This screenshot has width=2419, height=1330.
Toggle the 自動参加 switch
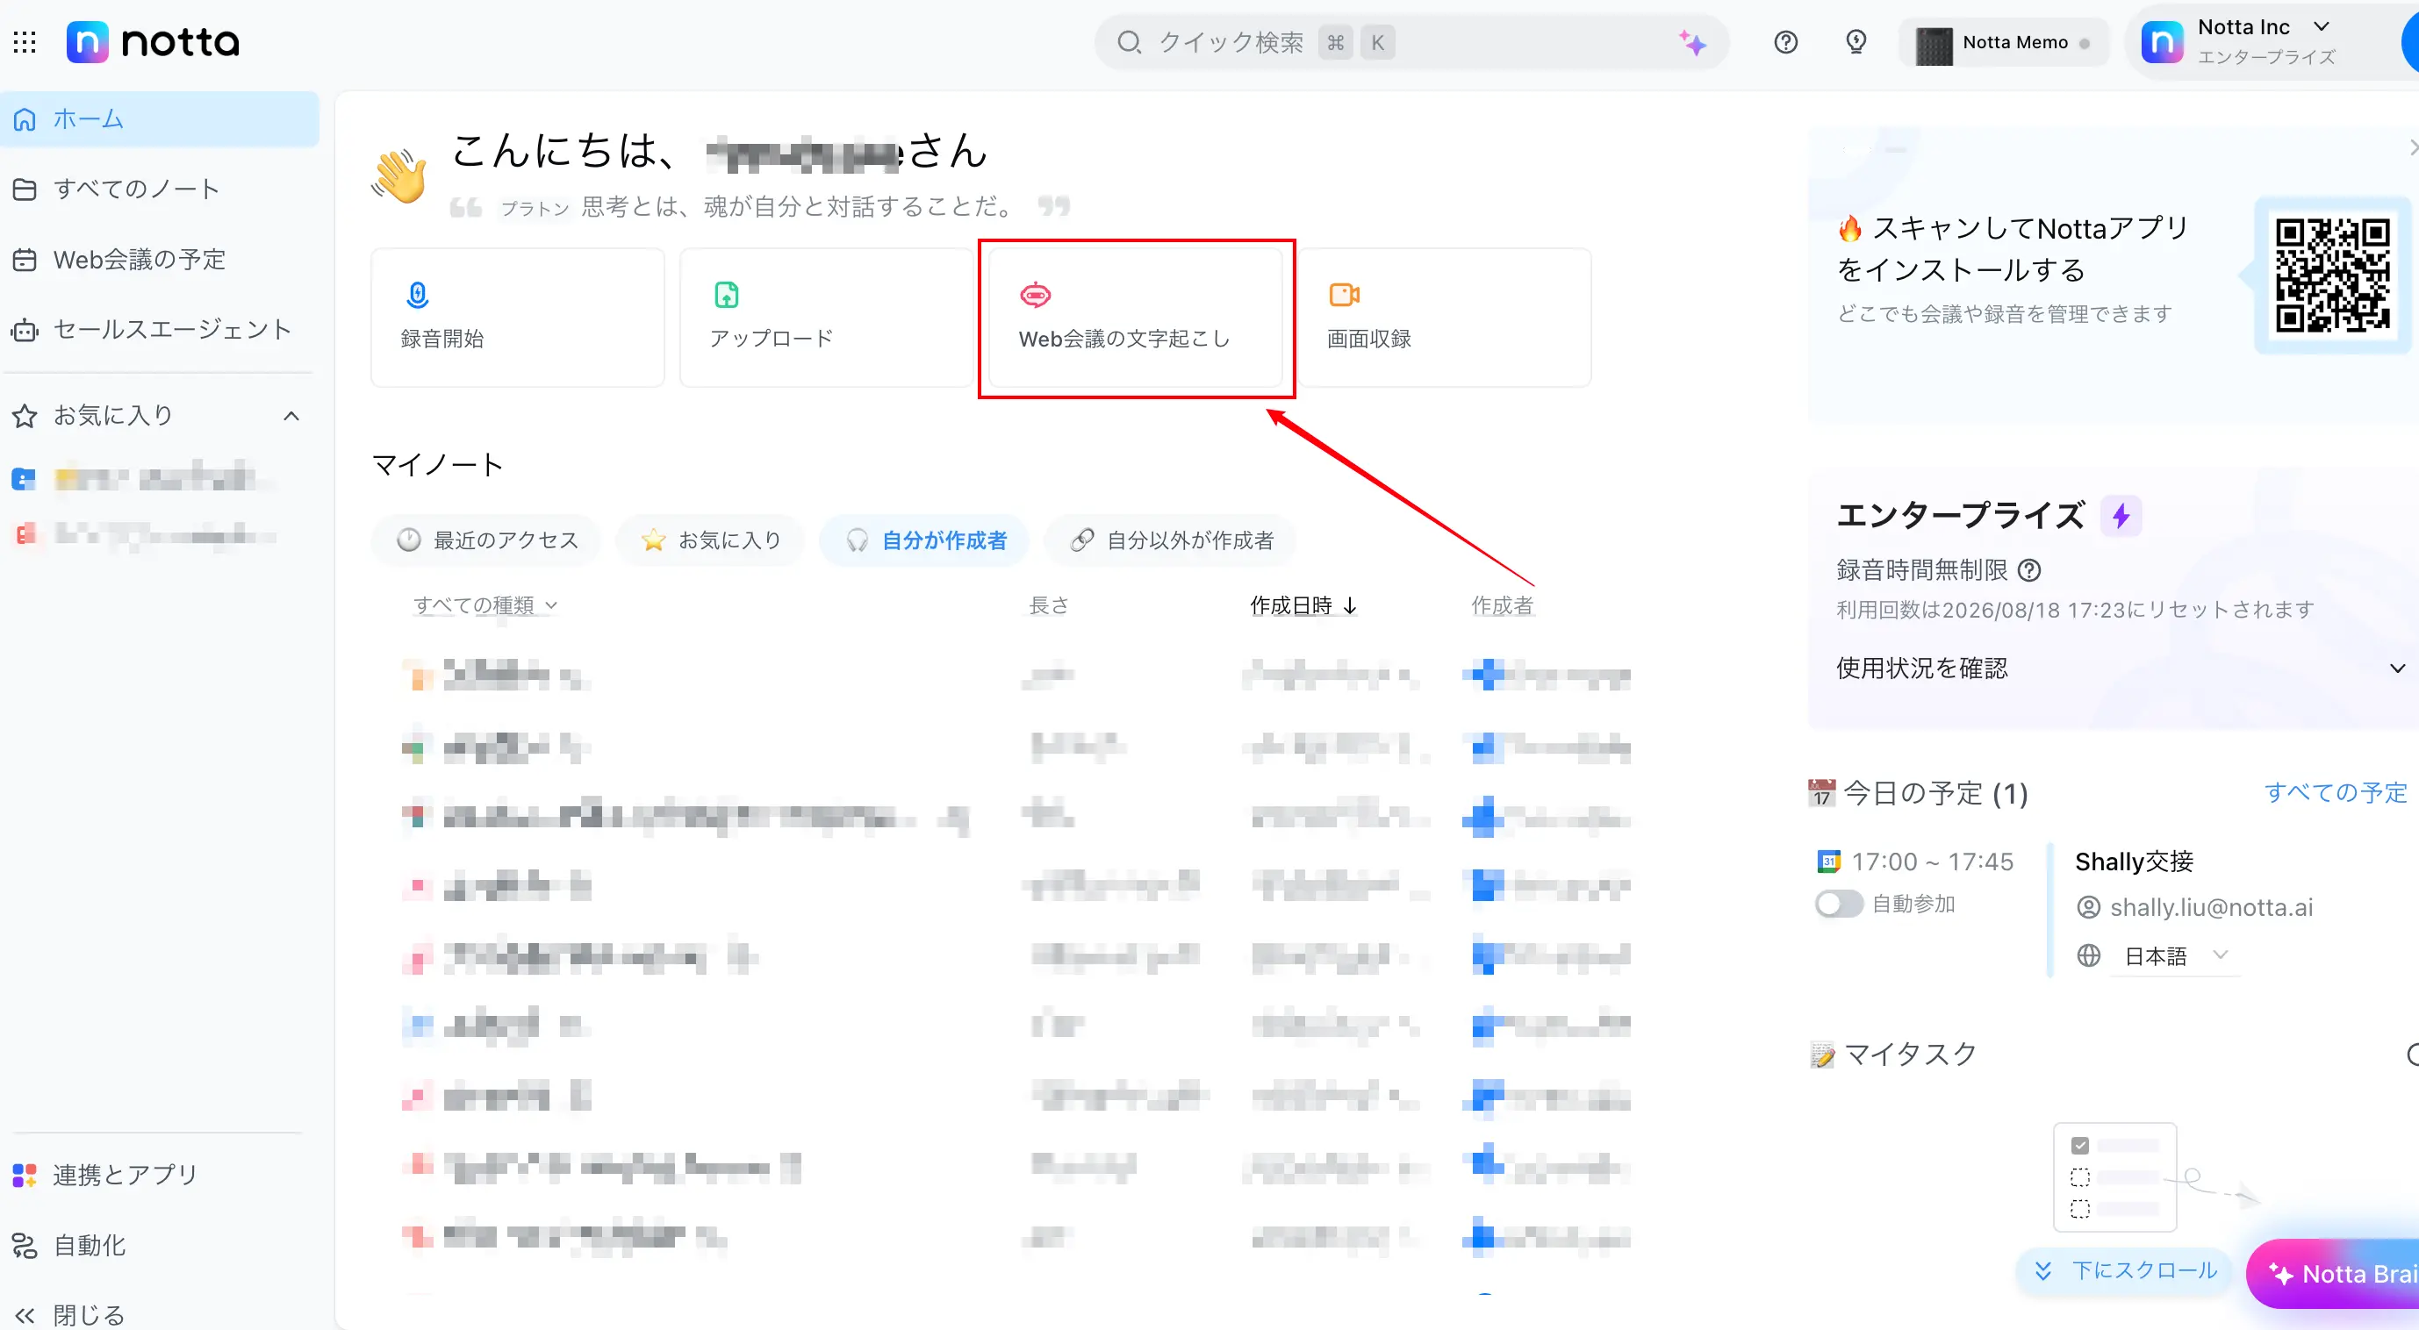[x=1838, y=904]
